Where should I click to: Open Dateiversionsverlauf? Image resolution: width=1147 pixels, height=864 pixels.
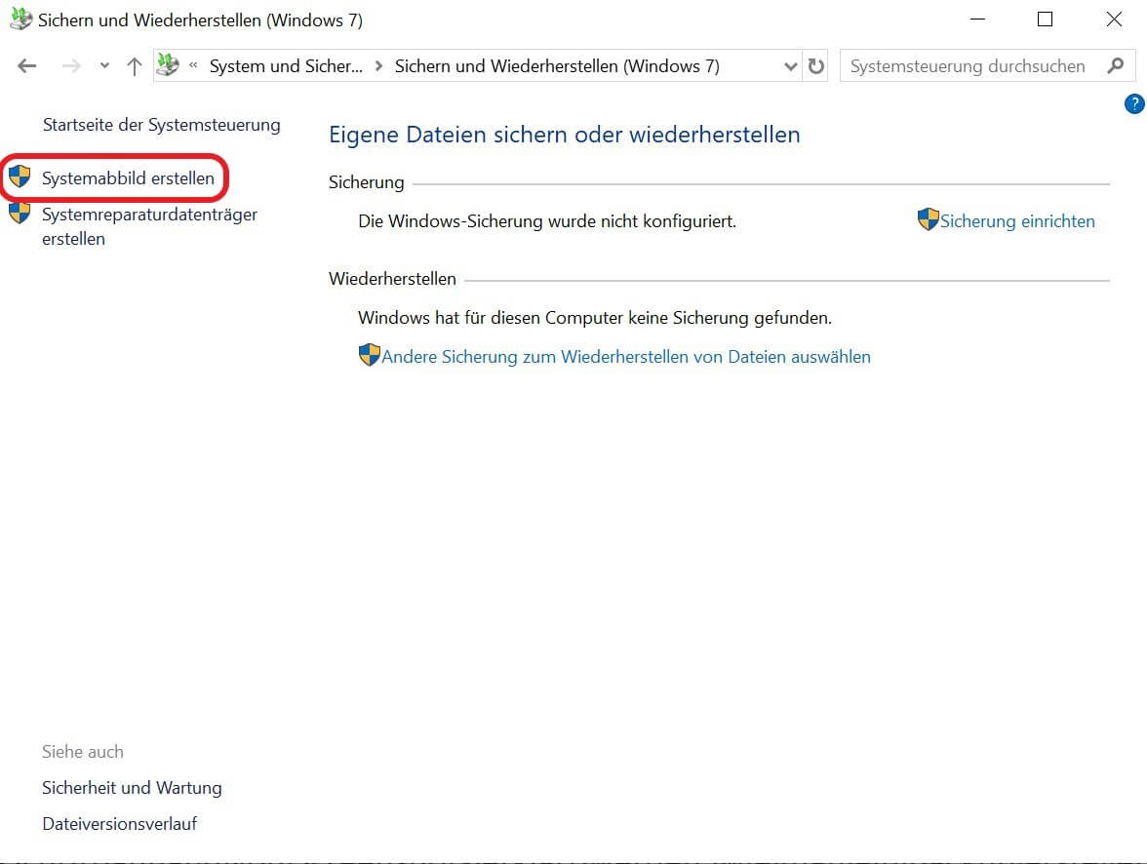pyautogui.click(x=119, y=824)
